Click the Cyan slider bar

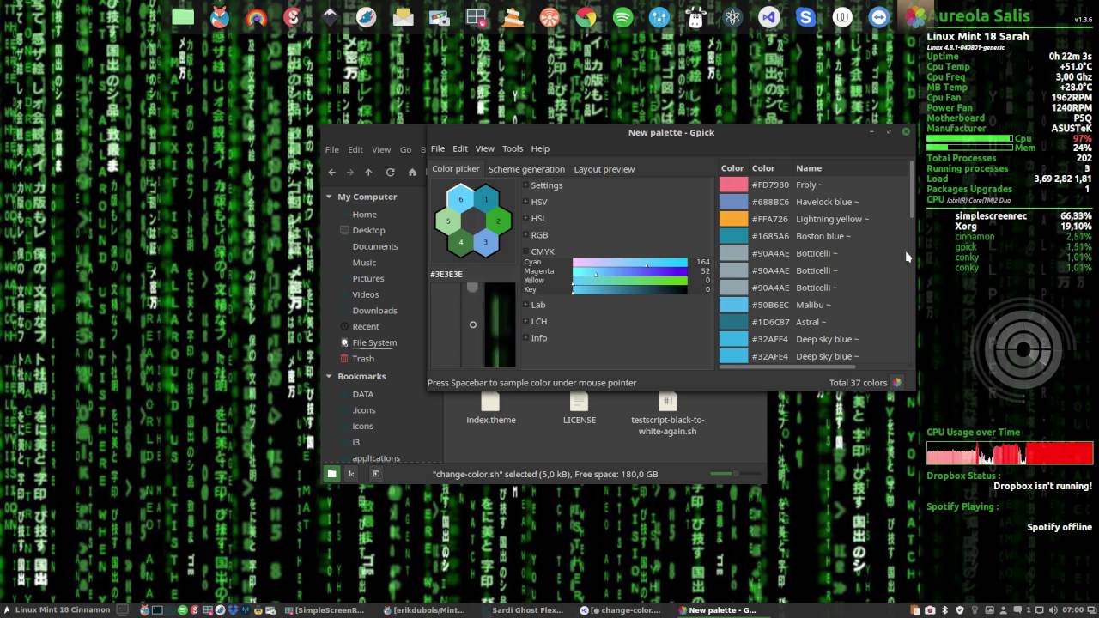click(x=630, y=262)
